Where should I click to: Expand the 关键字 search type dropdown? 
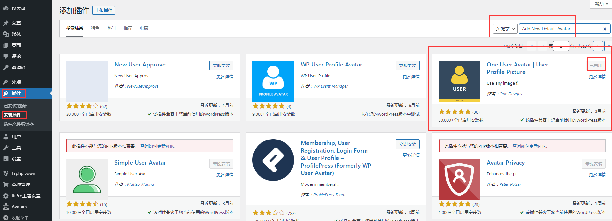point(505,29)
